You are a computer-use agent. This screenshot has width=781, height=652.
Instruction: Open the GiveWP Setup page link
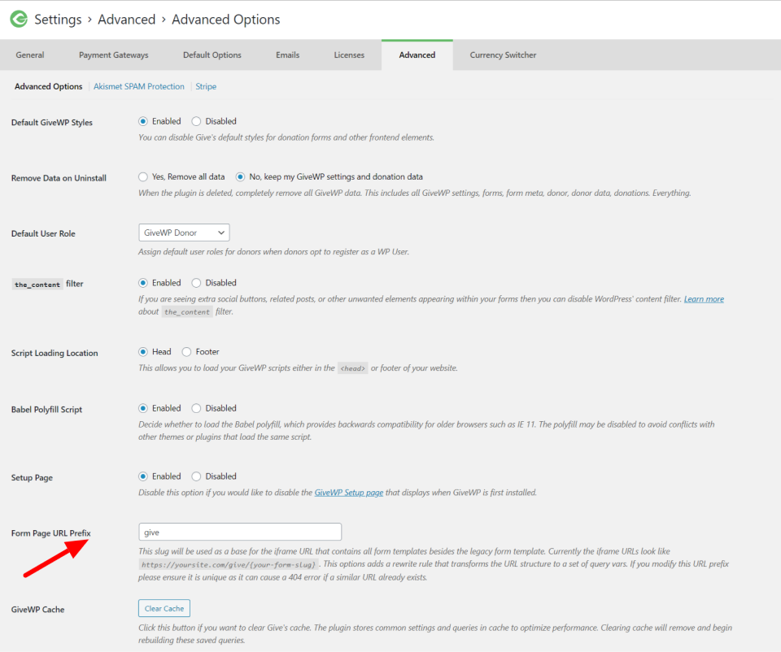[349, 493]
